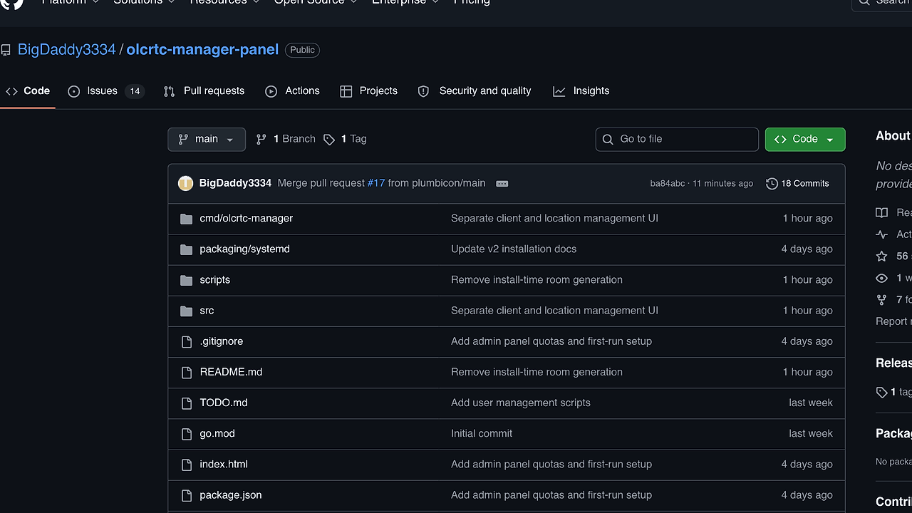Expand the Open Source header menu

[316, 2]
